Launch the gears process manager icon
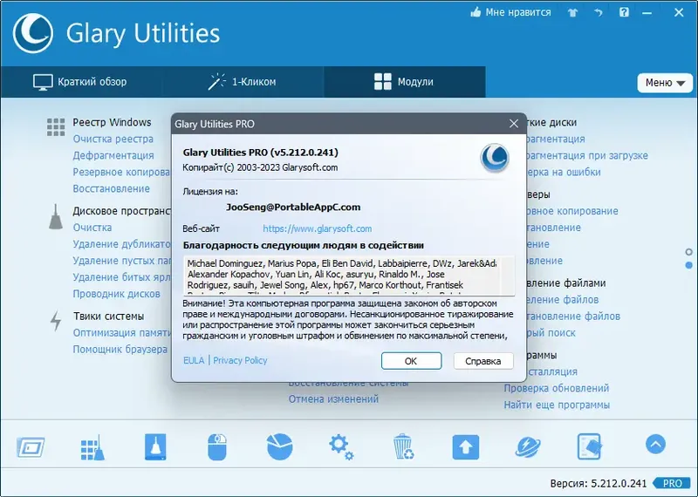698x497 pixels. pos(341,447)
